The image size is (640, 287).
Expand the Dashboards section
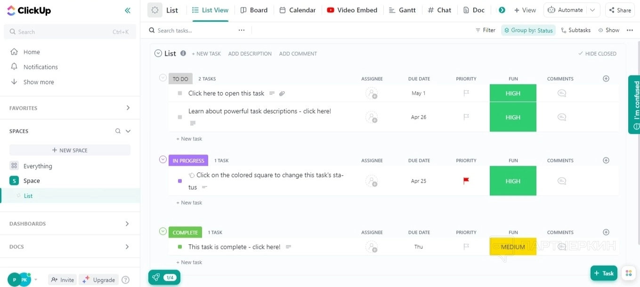127,224
